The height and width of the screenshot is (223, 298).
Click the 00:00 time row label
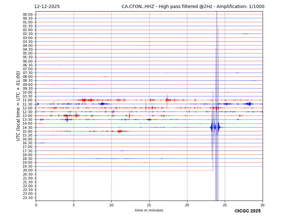28,14
